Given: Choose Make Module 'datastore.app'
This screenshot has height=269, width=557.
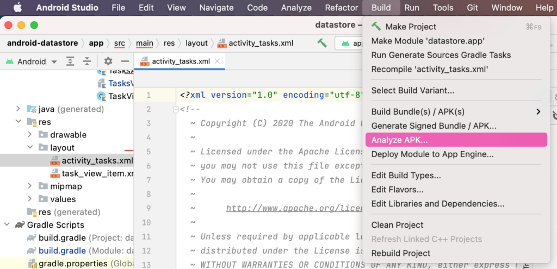Looking at the screenshot, I should 456,41.
